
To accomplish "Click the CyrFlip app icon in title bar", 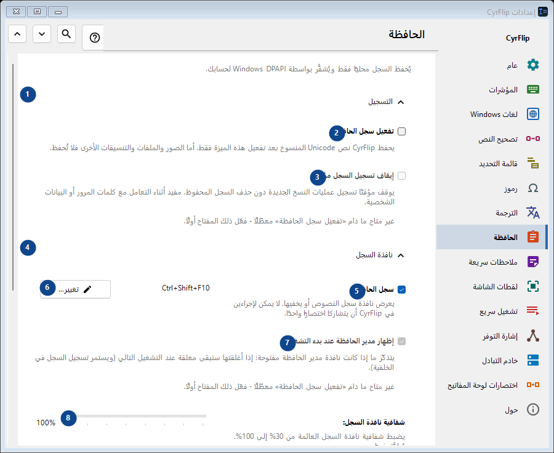I will click(543, 12).
